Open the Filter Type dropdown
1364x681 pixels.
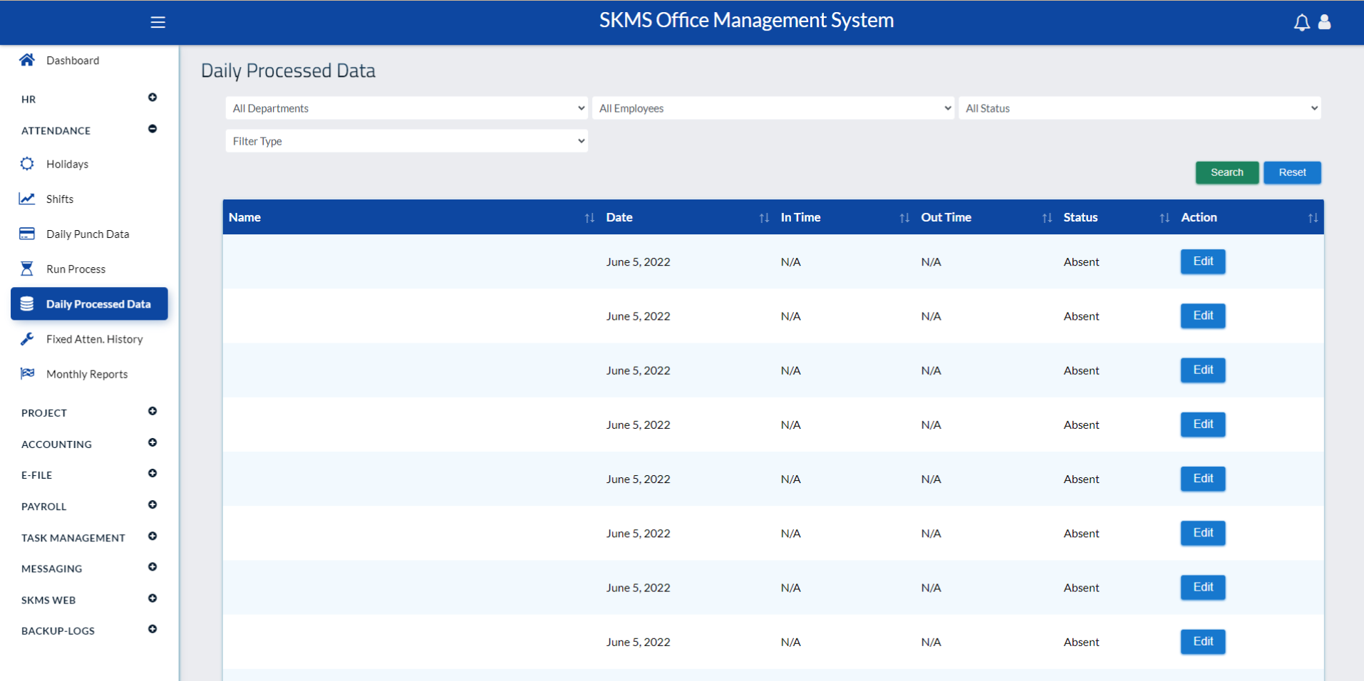click(407, 141)
